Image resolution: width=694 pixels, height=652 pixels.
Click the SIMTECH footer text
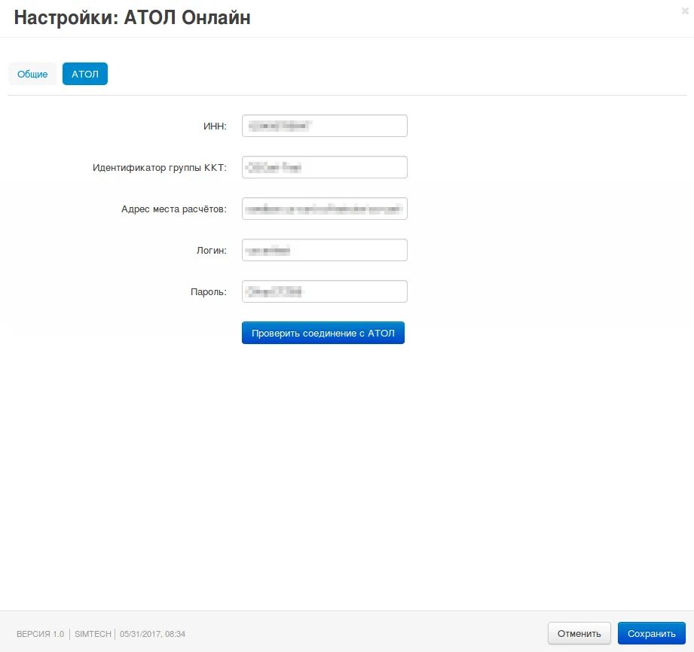(x=93, y=634)
